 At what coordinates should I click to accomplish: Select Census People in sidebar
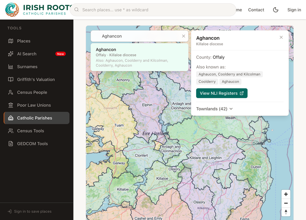(36, 92)
